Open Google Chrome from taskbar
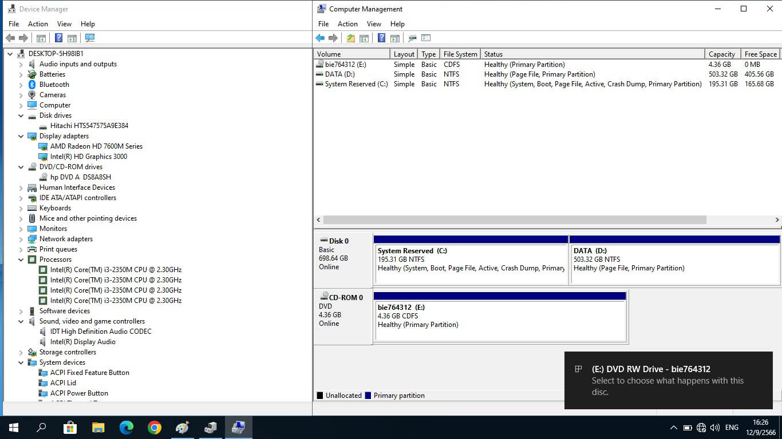Image resolution: width=782 pixels, height=439 pixels. pyautogui.click(x=155, y=428)
